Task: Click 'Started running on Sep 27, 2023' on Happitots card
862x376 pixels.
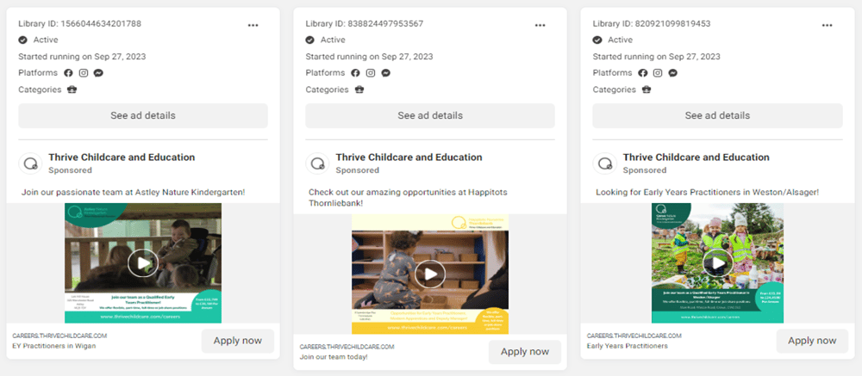Action: 370,57
